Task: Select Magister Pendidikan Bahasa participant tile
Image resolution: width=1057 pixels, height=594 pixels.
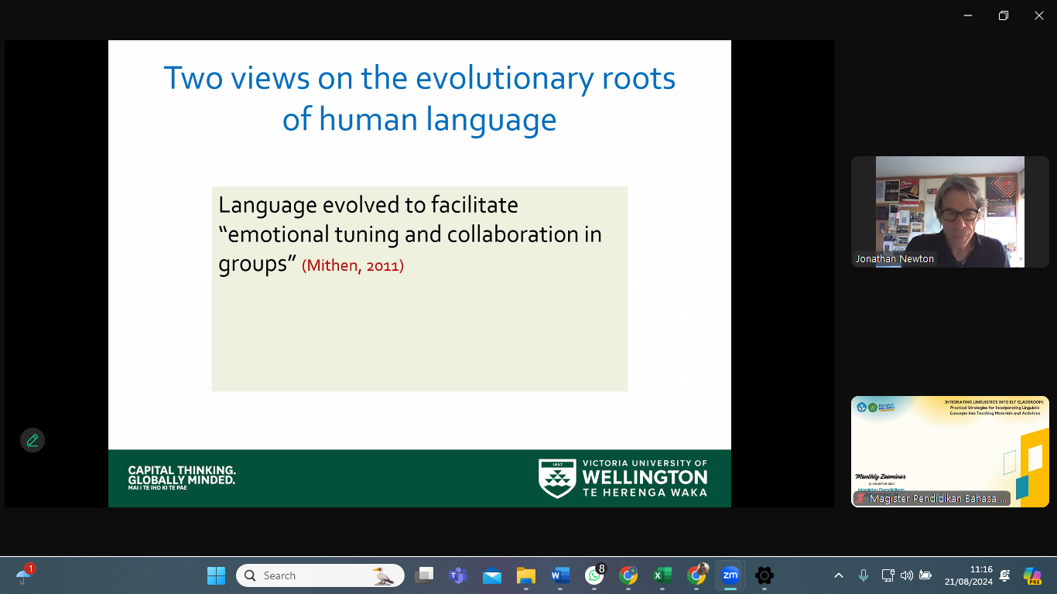Action: pos(949,452)
